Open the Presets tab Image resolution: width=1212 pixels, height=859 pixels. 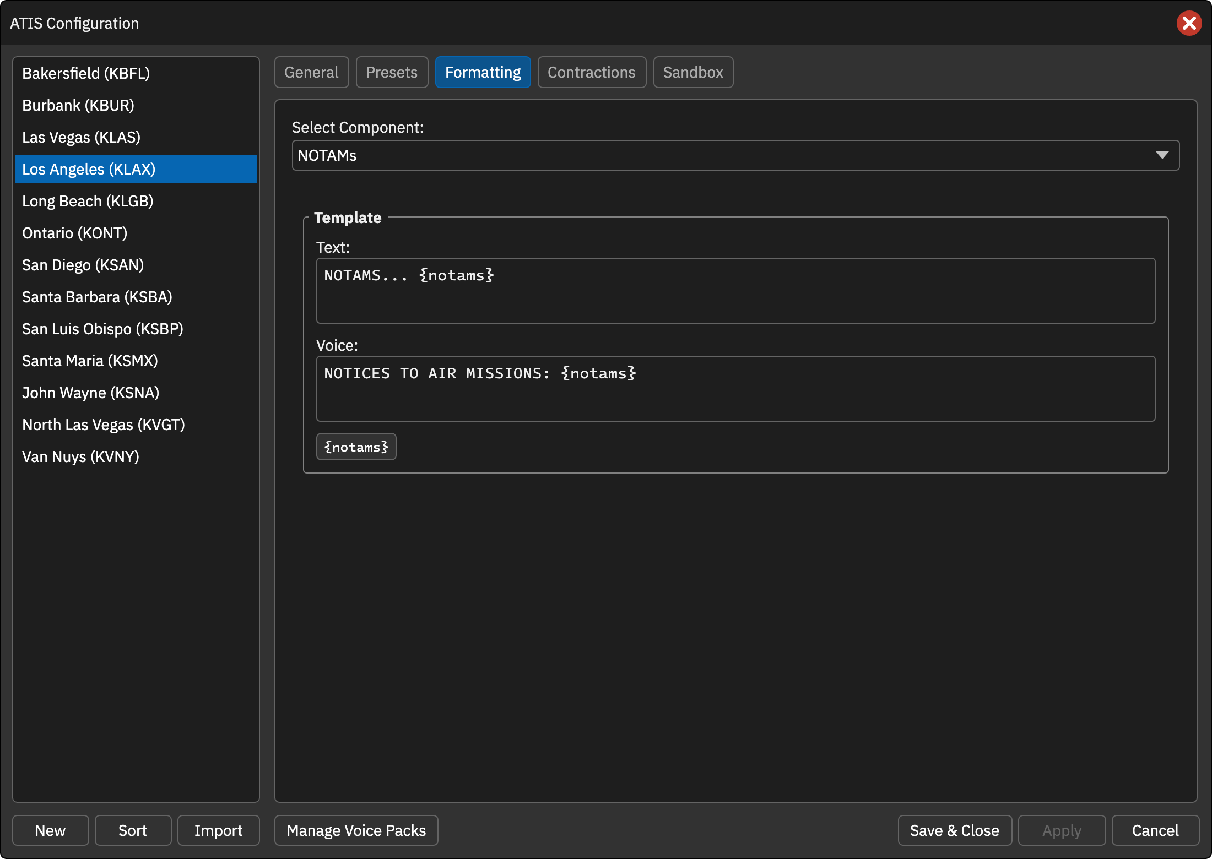click(x=392, y=72)
